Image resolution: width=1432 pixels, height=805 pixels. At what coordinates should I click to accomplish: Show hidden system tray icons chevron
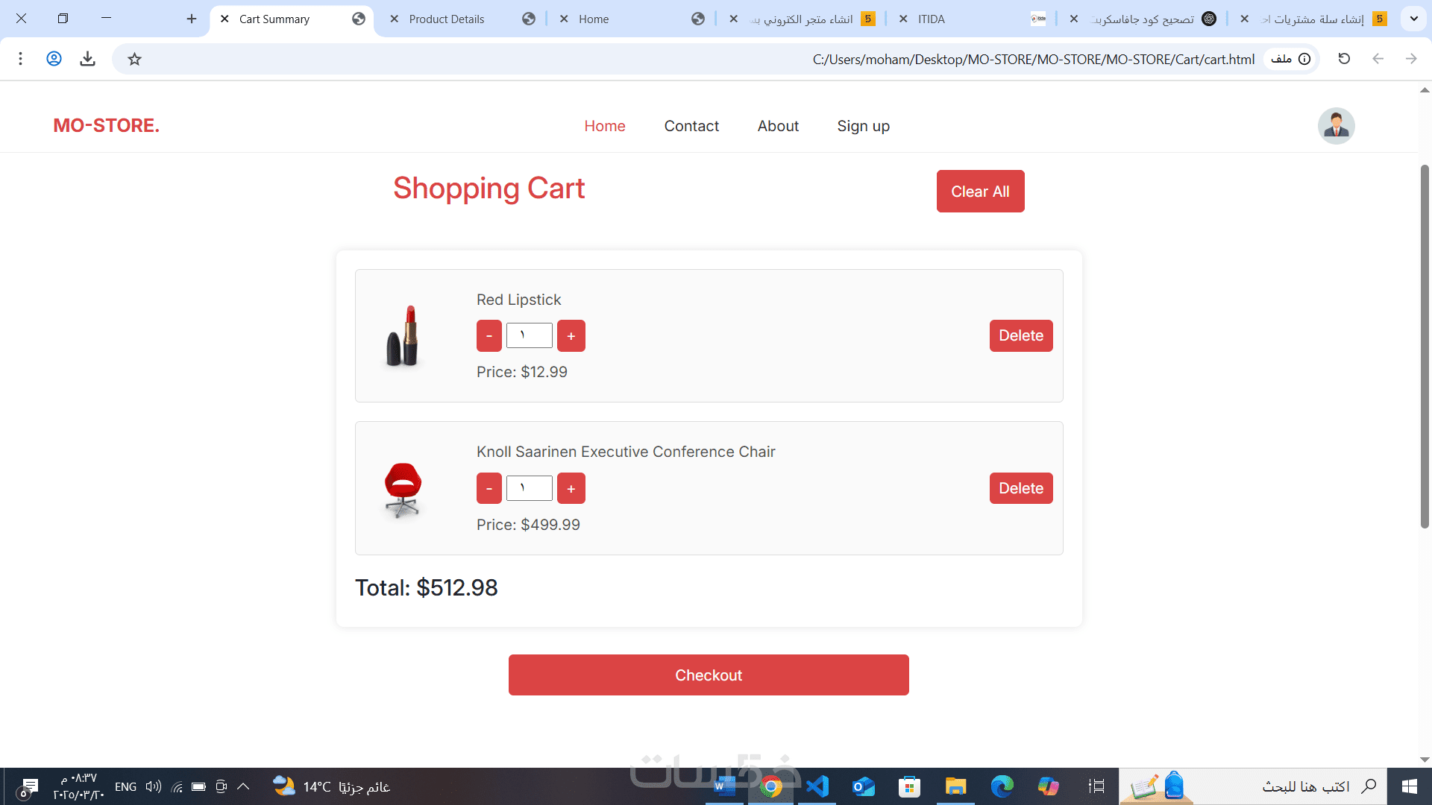243,786
